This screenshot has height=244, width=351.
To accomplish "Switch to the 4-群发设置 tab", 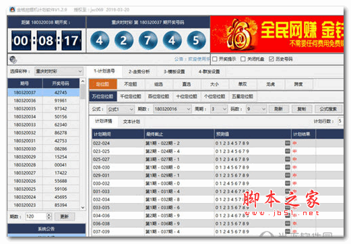I will point(209,72).
